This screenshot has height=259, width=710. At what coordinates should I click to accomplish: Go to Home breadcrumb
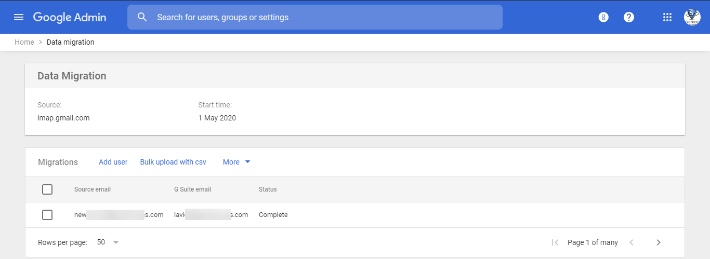click(x=24, y=42)
